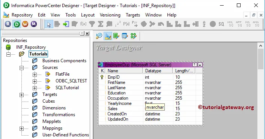Image resolution: width=265 pixels, height=139 pixels.
Task: Open the Edit menu
Action: point(42,15)
